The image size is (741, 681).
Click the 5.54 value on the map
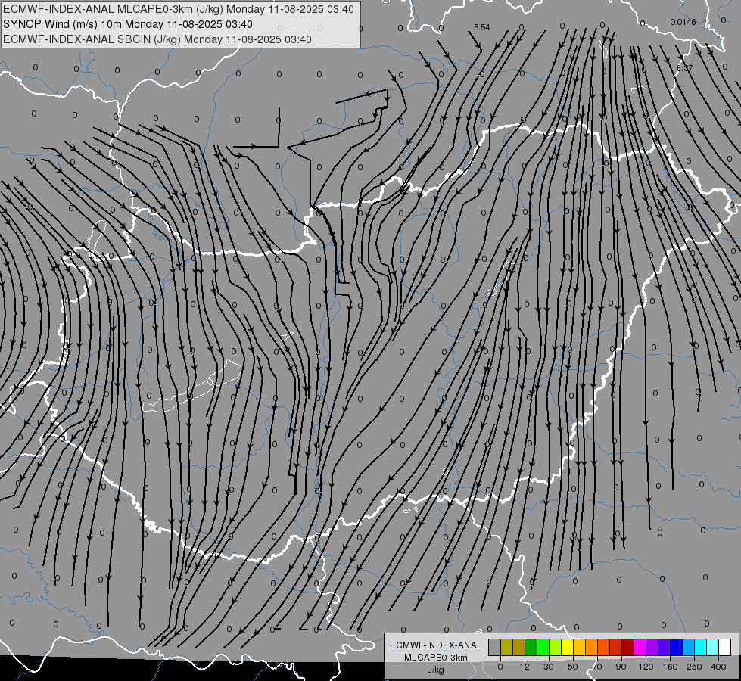click(481, 27)
